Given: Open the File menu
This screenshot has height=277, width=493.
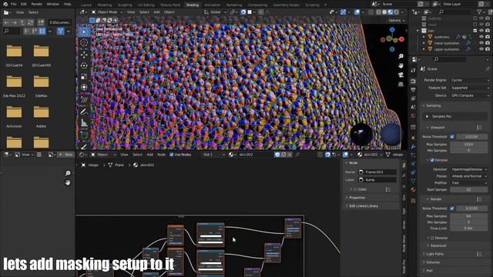Looking at the screenshot, I should (14, 4).
